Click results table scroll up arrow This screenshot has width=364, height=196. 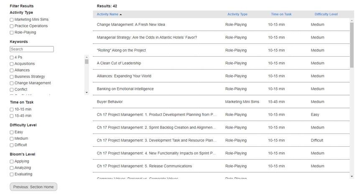tap(352, 20)
